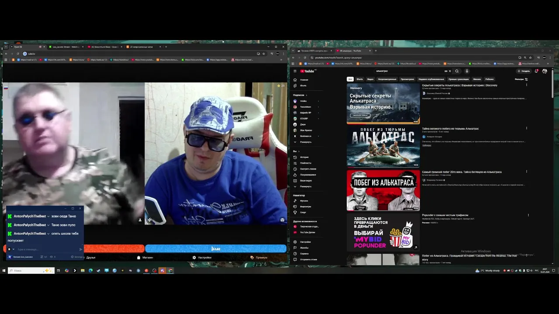Open the Скрытые секреты Алькатраса video thumbnail

point(383,103)
